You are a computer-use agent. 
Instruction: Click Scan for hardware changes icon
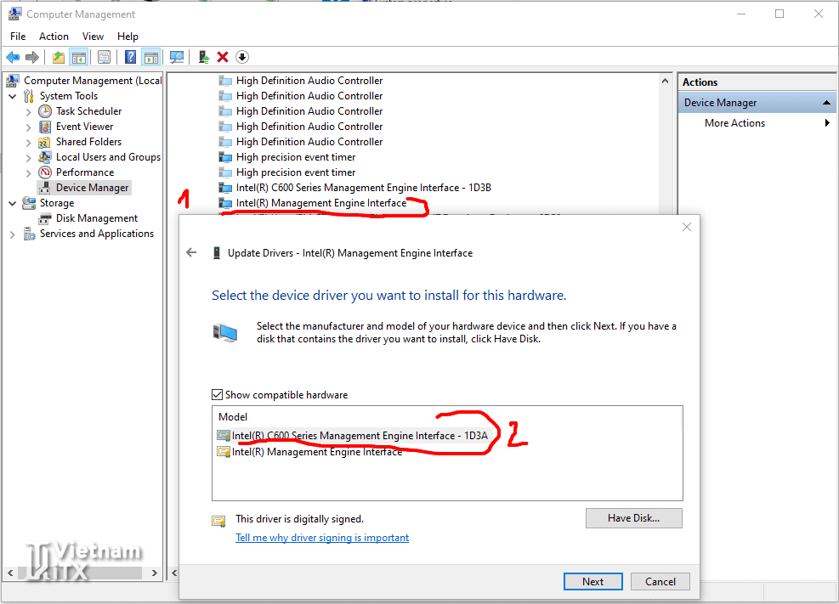pos(177,57)
